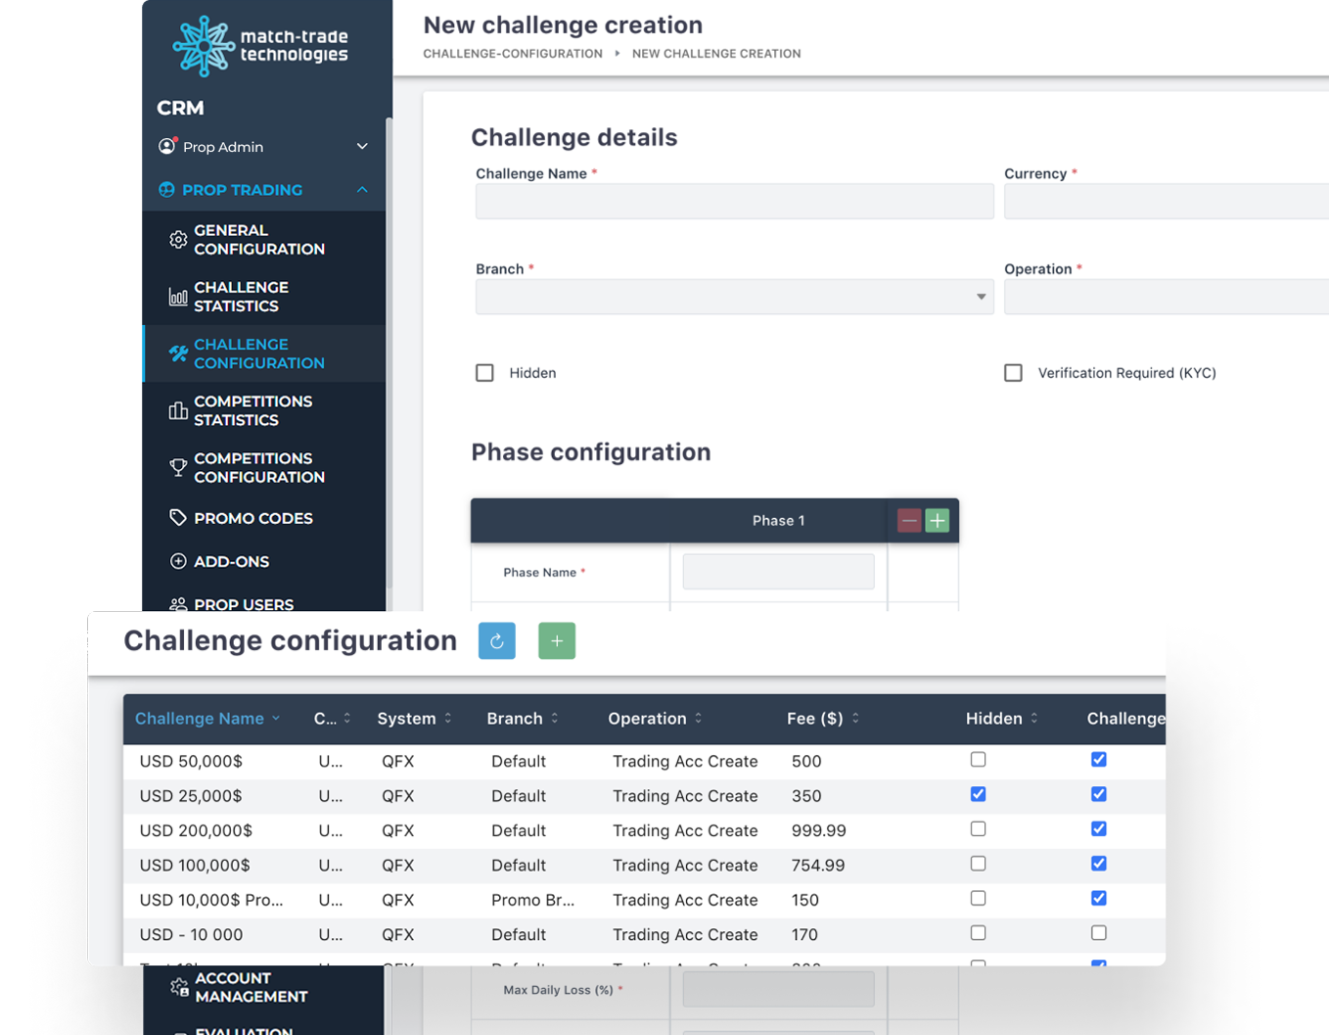The height and width of the screenshot is (1035, 1329).
Task: Click the match-trade technologies logo
Action: click(260, 46)
